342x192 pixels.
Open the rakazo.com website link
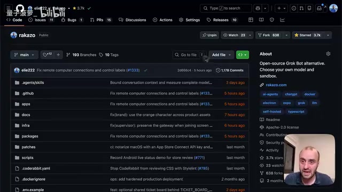pyautogui.click(x=276, y=85)
